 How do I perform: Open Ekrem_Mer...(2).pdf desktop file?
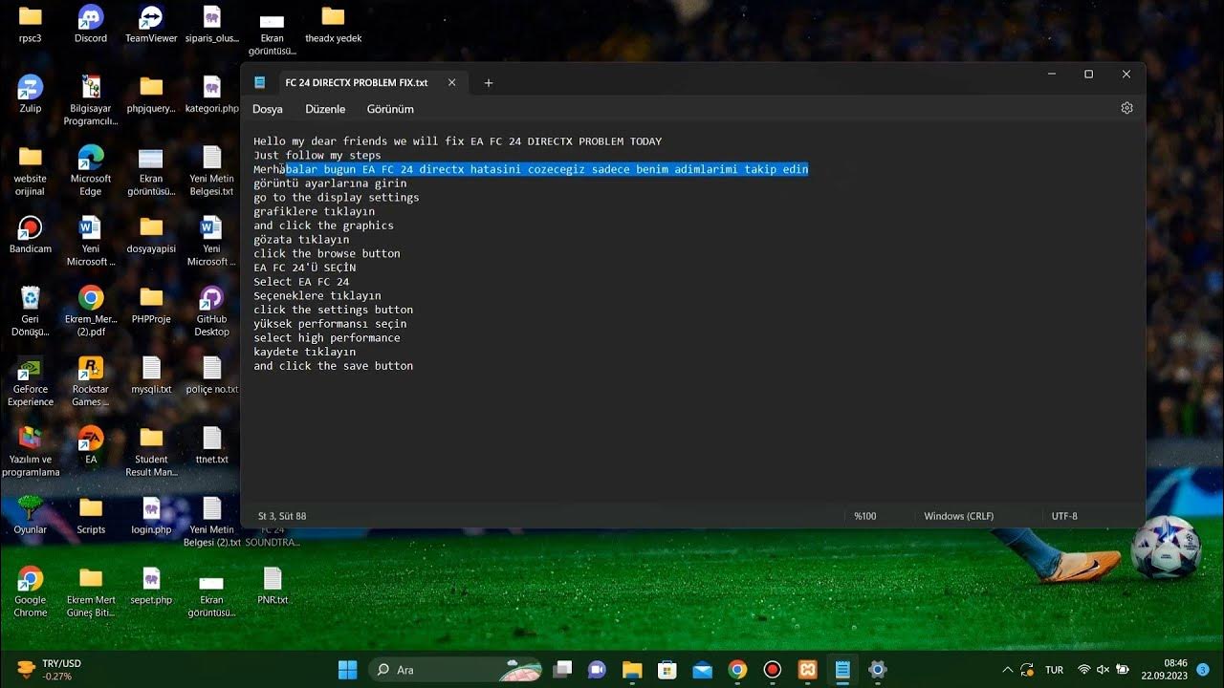(91, 311)
